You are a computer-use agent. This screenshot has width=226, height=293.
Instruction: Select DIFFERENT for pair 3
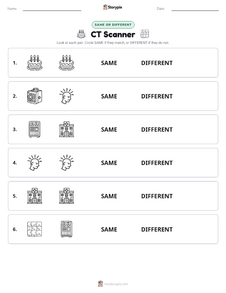click(x=157, y=129)
